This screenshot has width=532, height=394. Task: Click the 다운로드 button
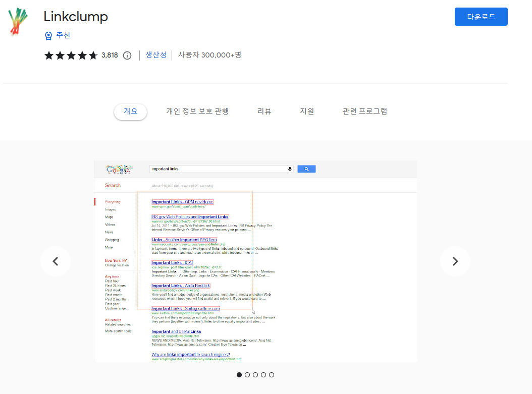[x=481, y=17]
